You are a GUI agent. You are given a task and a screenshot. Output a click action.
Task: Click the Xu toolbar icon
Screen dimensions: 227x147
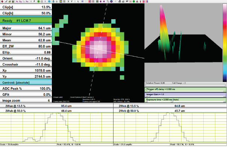click(x=27, y=2)
